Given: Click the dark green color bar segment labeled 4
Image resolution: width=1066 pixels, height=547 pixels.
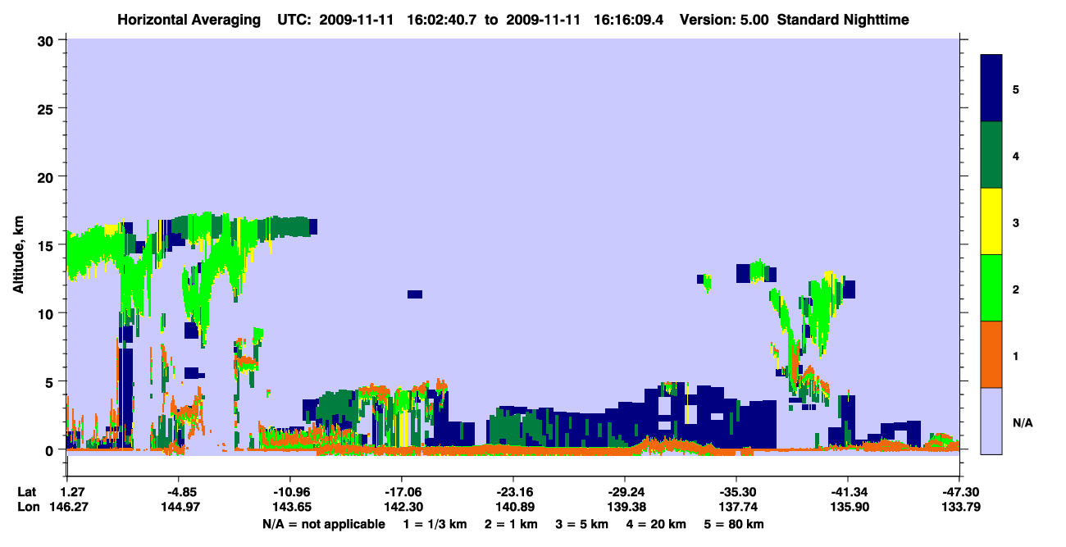Looking at the screenshot, I should 991,155.
